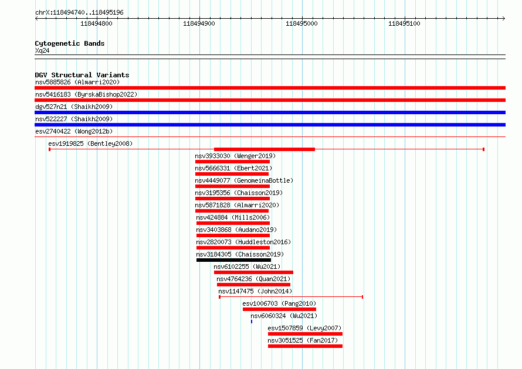Screen dimensions: 522x369
Task: Click nsv4449077 (GenomeinaBottle) label
Action: click(244, 180)
